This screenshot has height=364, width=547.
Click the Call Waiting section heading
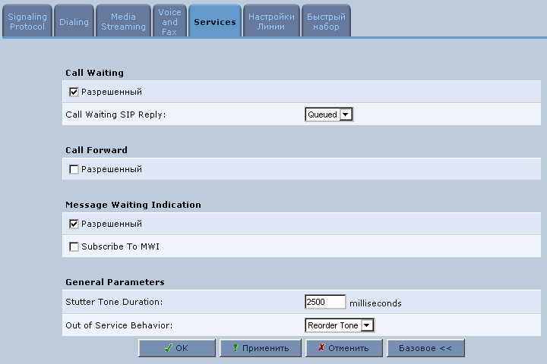click(x=94, y=73)
